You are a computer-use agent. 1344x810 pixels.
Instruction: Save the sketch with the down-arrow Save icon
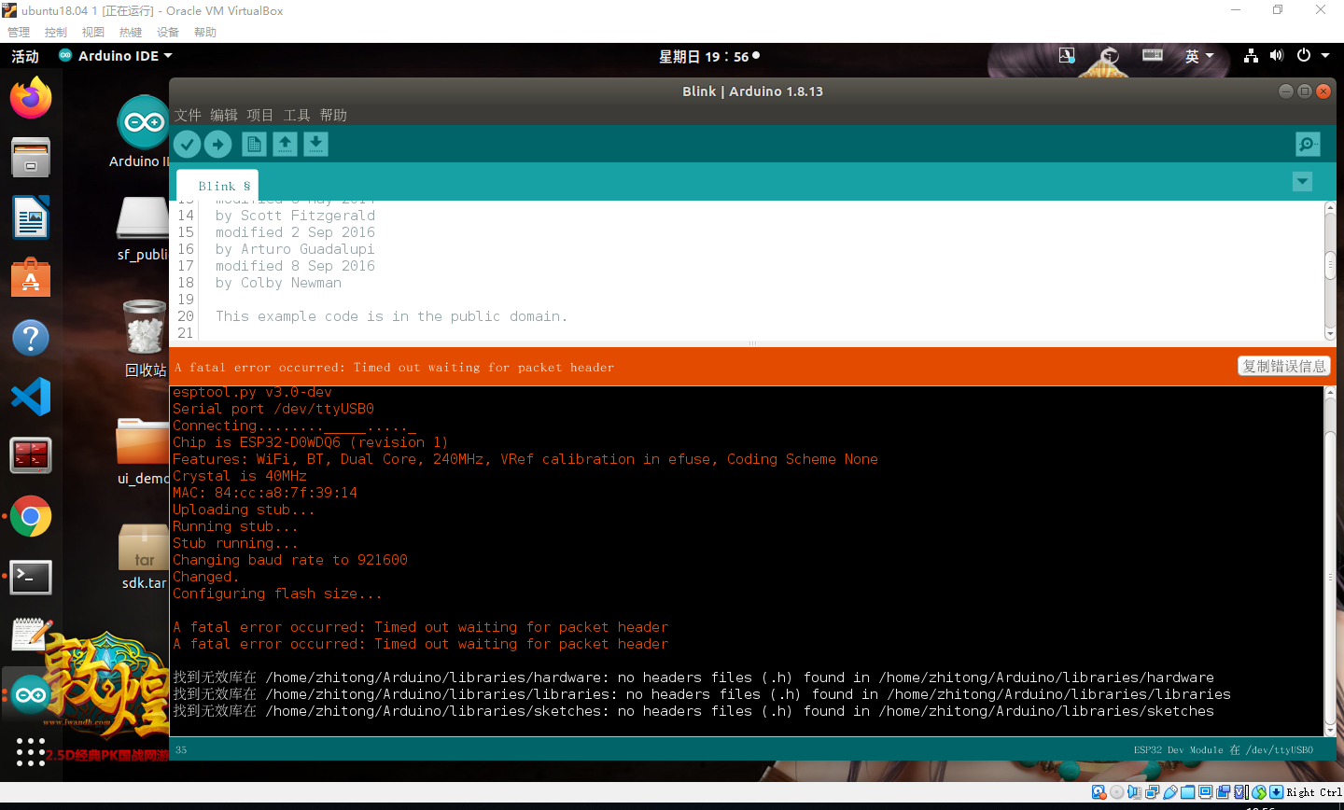point(316,144)
